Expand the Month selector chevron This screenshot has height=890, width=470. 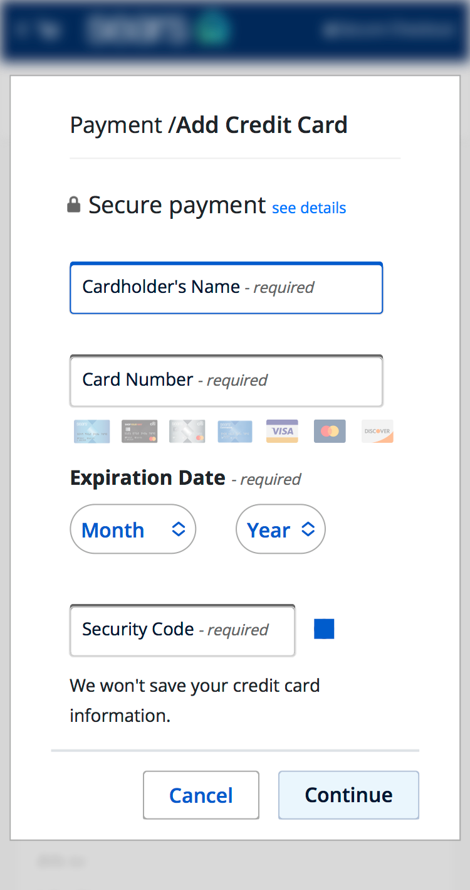tap(177, 529)
